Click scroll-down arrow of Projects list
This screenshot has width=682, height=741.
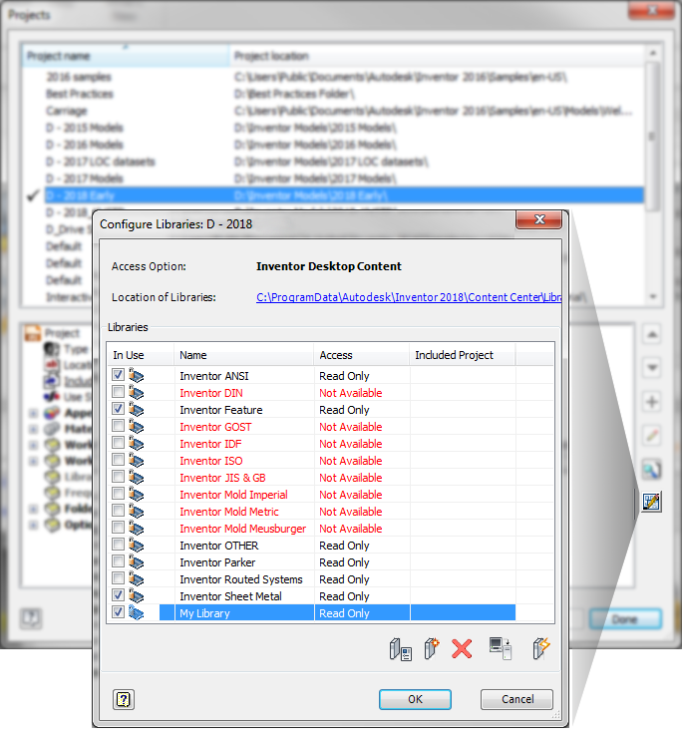point(653,297)
